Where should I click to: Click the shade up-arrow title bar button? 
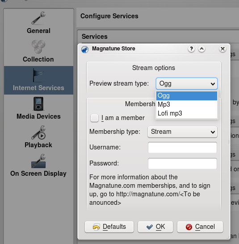[201, 49]
